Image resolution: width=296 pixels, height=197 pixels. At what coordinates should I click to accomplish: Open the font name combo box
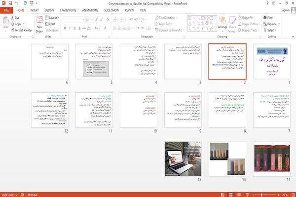tap(74, 20)
